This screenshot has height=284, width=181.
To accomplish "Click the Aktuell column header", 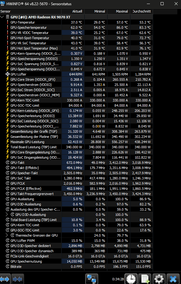I will point(73,11).
